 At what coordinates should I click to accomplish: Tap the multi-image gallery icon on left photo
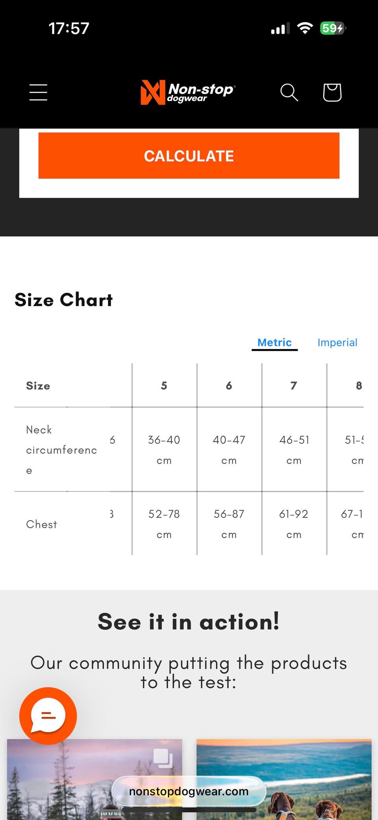pyautogui.click(x=163, y=758)
